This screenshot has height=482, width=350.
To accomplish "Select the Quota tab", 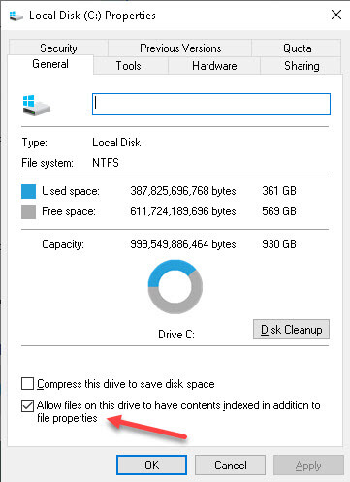I will tap(297, 48).
